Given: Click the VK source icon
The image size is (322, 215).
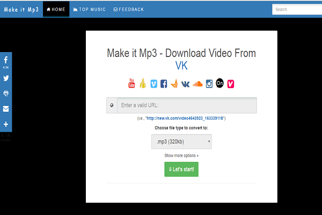Looking at the screenshot, I should click(186, 84).
